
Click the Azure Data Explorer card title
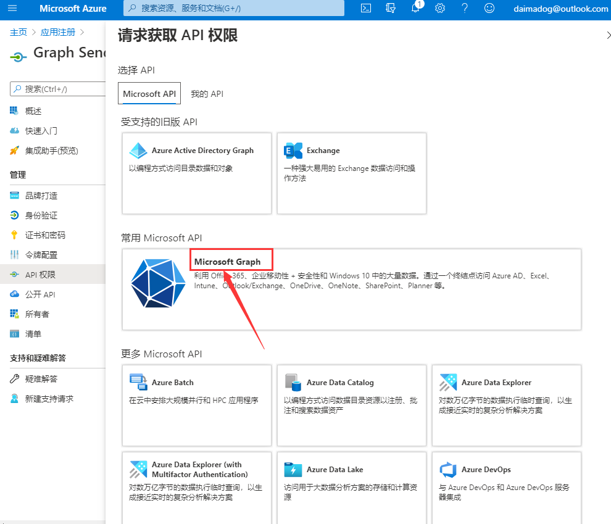click(496, 382)
